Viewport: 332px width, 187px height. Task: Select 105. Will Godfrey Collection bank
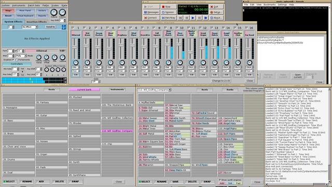(x=117, y=118)
